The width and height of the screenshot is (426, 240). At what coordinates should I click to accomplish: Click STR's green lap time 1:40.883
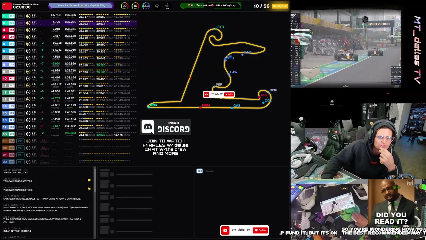click(x=70, y=133)
